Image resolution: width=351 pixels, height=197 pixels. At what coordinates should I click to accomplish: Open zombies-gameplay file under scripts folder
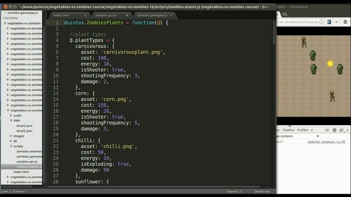tap(29, 157)
